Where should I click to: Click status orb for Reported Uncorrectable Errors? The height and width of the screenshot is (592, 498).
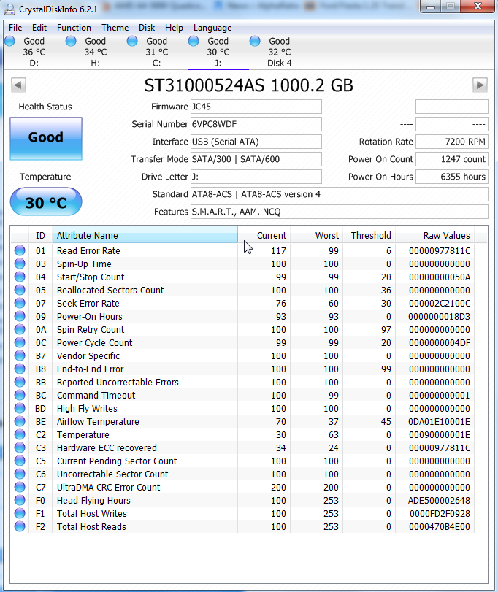point(20,382)
